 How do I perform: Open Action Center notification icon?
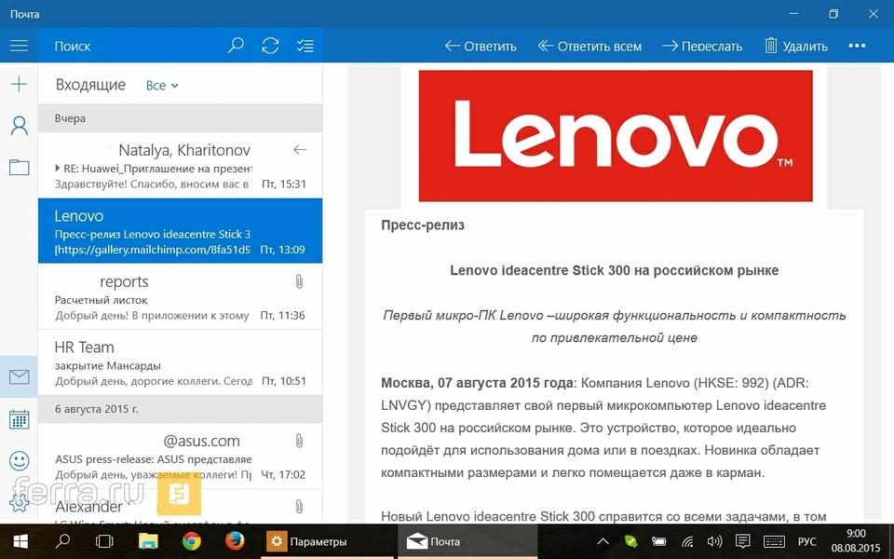pyautogui.click(x=742, y=541)
